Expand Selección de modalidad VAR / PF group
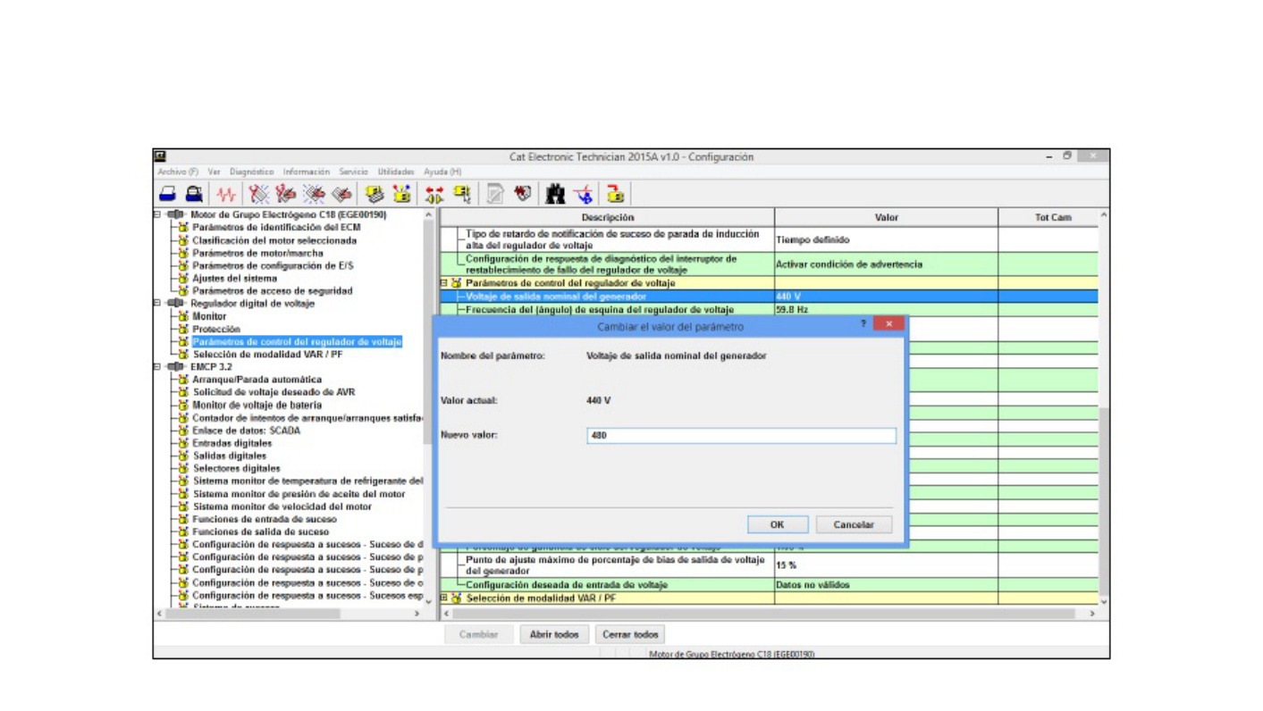 point(444,598)
